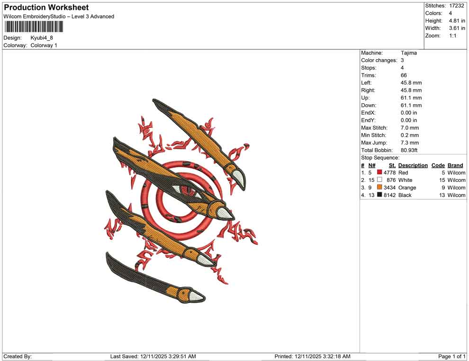Click the 'Left:' label

click(366, 82)
